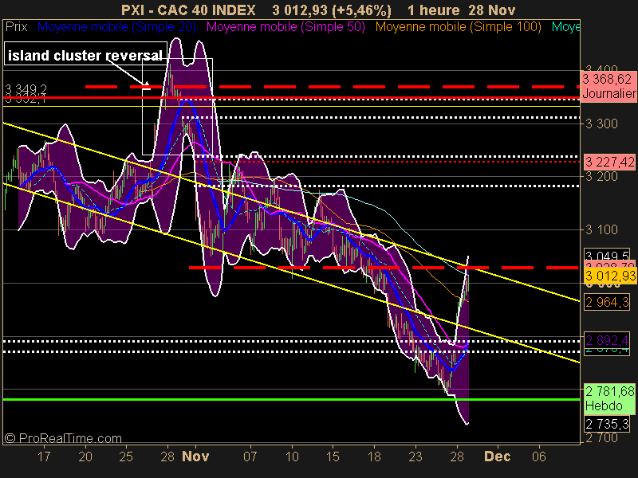
Task: Click the 3 349,2 level label at left
Action: pyautogui.click(x=26, y=88)
